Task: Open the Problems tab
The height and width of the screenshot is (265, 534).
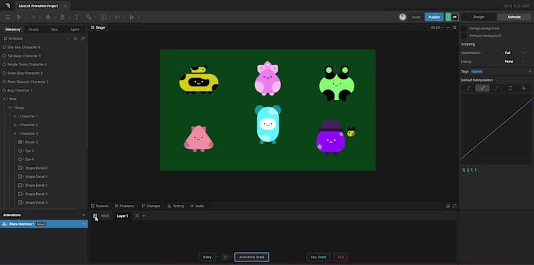Action: [124, 206]
